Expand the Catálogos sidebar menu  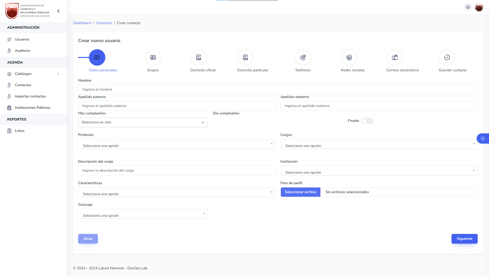pyautogui.click(x=33, y=74)
